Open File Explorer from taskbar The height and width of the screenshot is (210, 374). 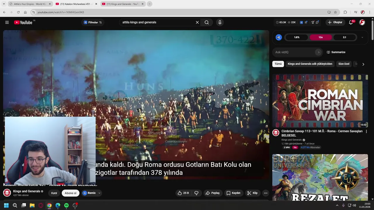32,205
